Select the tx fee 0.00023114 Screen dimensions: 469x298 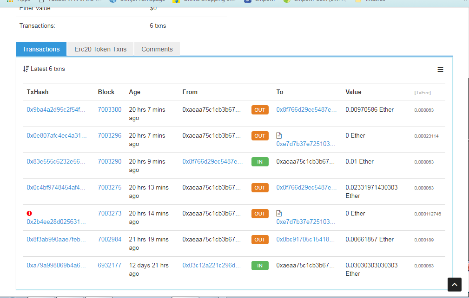pos(426,136)
